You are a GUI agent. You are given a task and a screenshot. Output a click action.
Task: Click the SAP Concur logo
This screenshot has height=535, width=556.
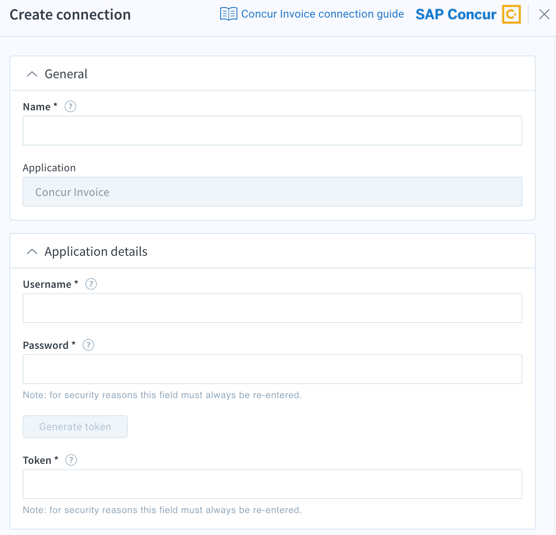[456, 14]
